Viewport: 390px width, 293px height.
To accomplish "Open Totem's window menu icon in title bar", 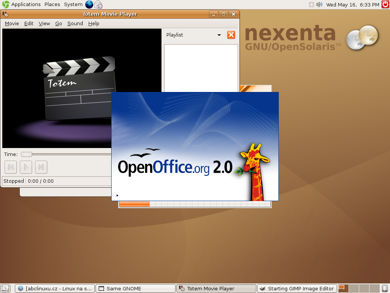I will 5,14.
